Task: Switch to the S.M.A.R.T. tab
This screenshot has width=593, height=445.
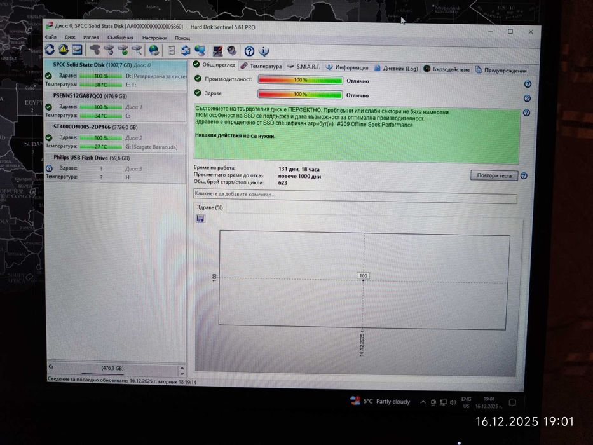Action: coord(304,67)
